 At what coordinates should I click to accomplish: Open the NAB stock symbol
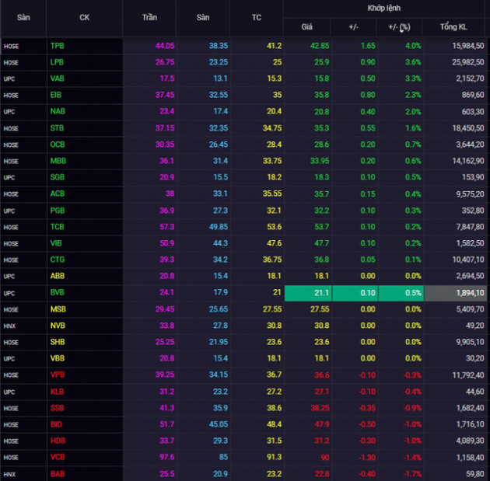58,111
